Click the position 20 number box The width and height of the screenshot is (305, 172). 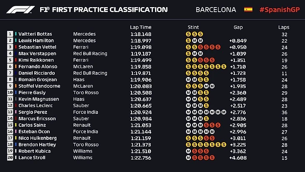(10, 158)
